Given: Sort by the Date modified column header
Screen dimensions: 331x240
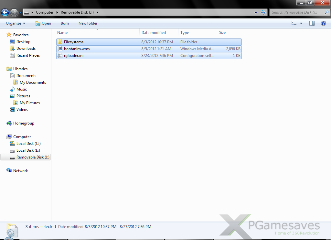Looking at the screenshot, I should (154, 33).
